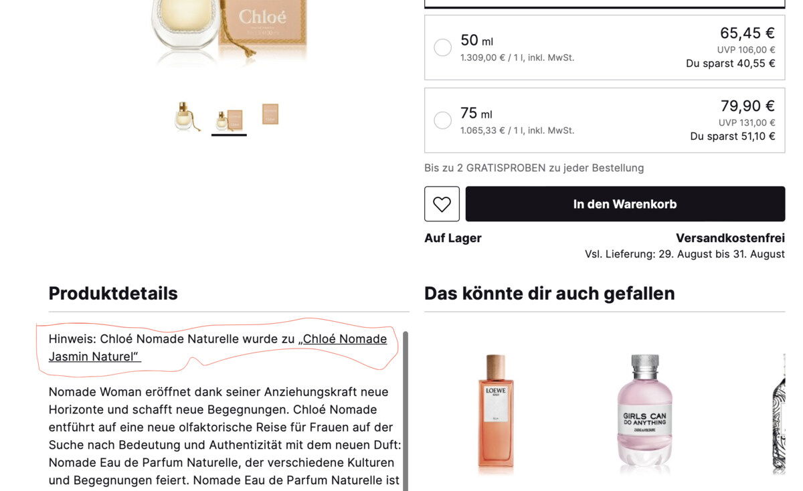Click In den Warenkorb button

pyautogui.click(x=625, y=204)
